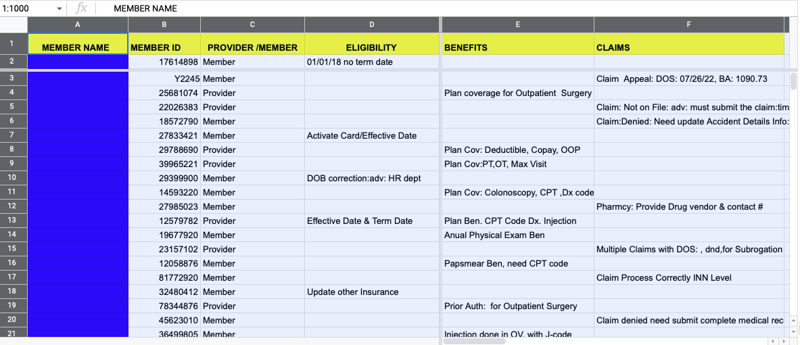This screenshot has height=345, width=800.
Task: Click the BENEFITS header cell
Action: (517, 47)
